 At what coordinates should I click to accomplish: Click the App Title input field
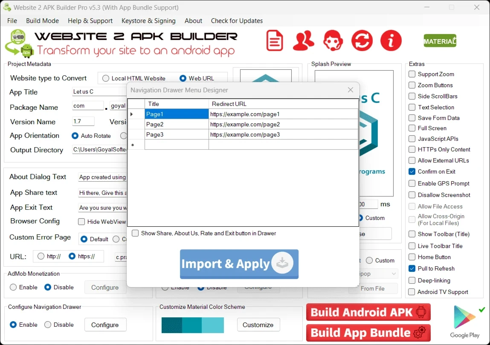99,91
